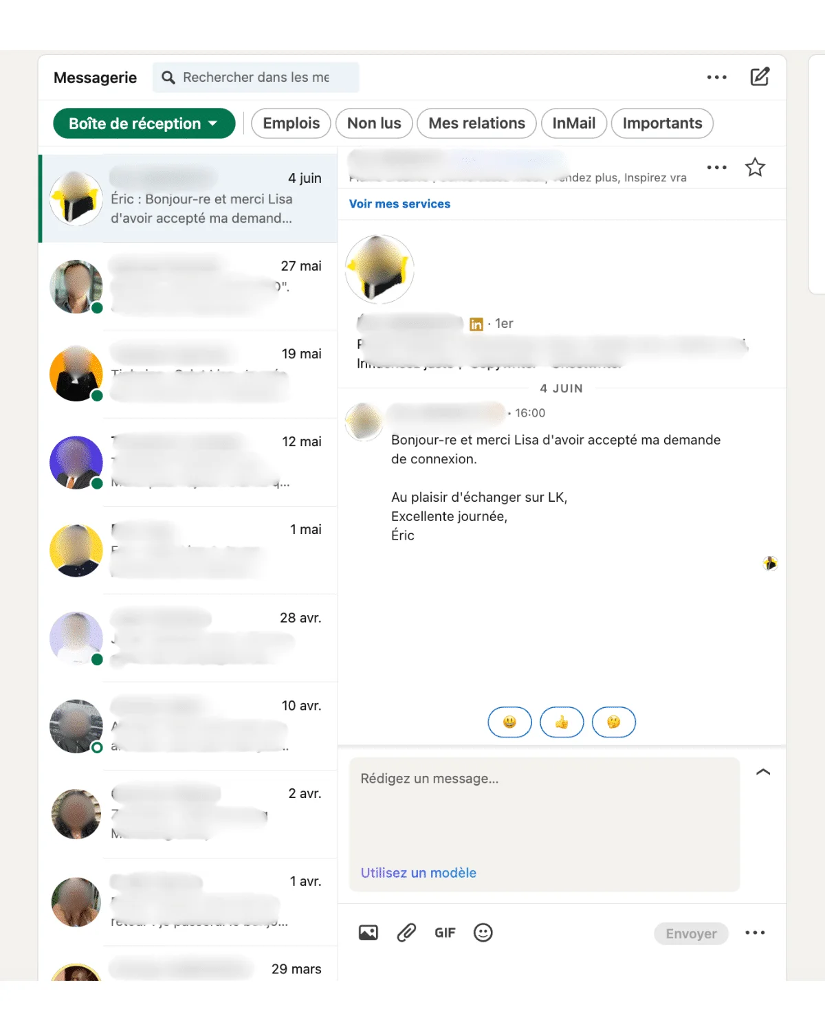Focus the Rechercher dans les messages field
The image size is (825, 1031).
coord(256,78)
